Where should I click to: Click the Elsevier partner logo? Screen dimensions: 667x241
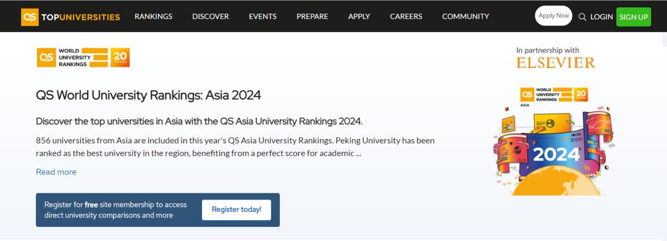(556, 62)
